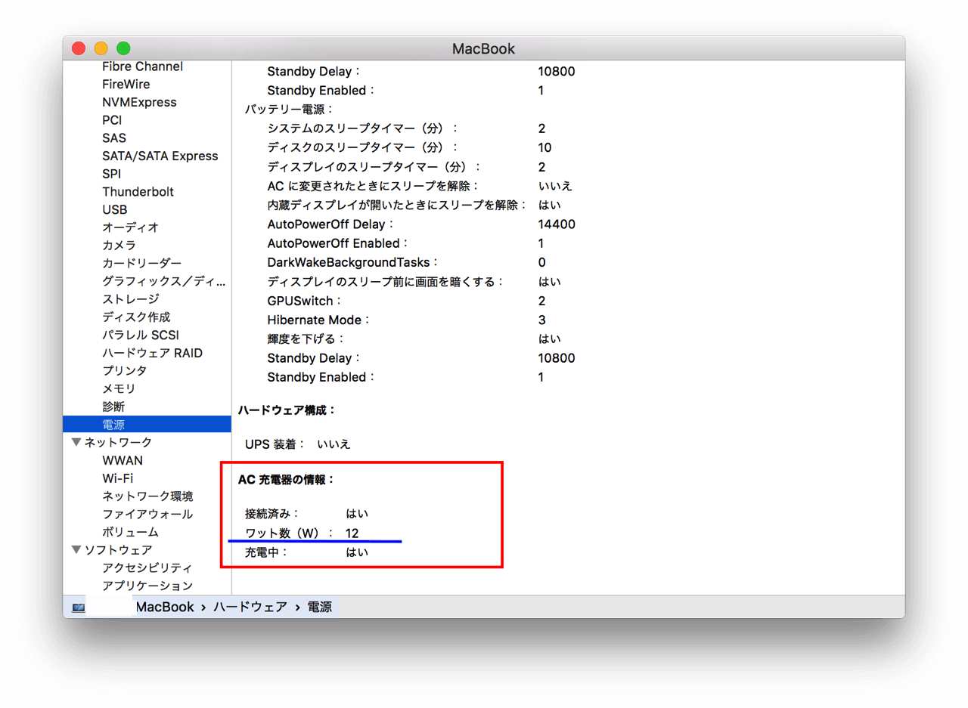The height and width of the screenshot is (708, 968).
Task: Click MacBook in the bottom path bar
Action: (x=165, y=607)
